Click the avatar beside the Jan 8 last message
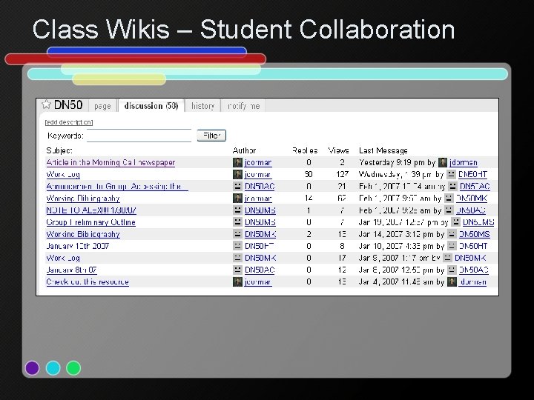 click(x=452, y=270)
